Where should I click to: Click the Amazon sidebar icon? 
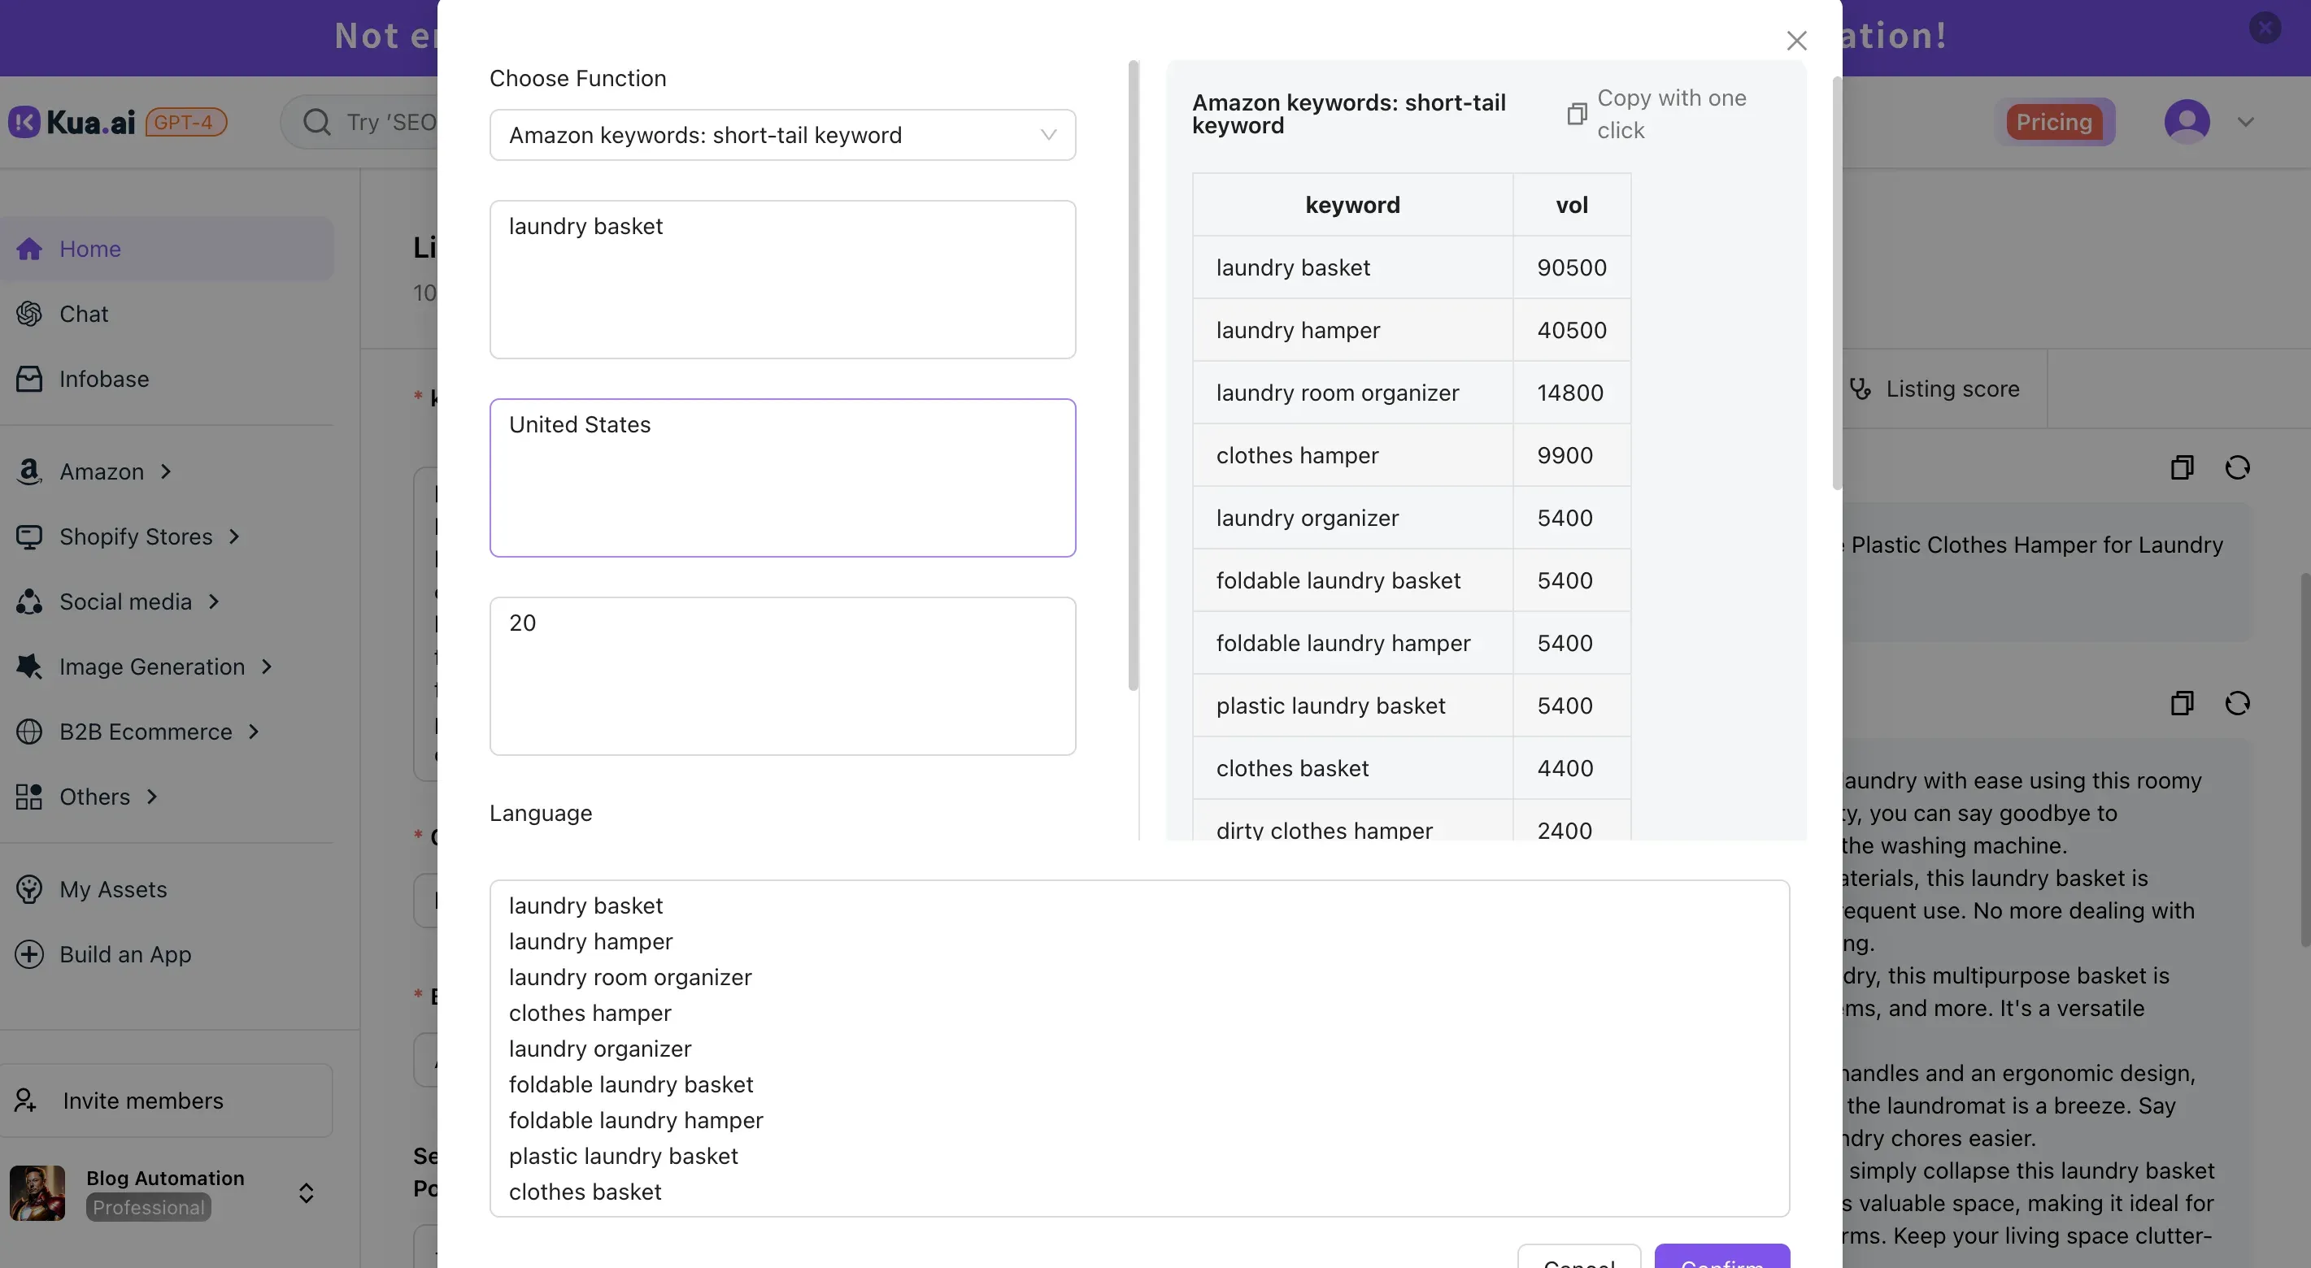28,471
